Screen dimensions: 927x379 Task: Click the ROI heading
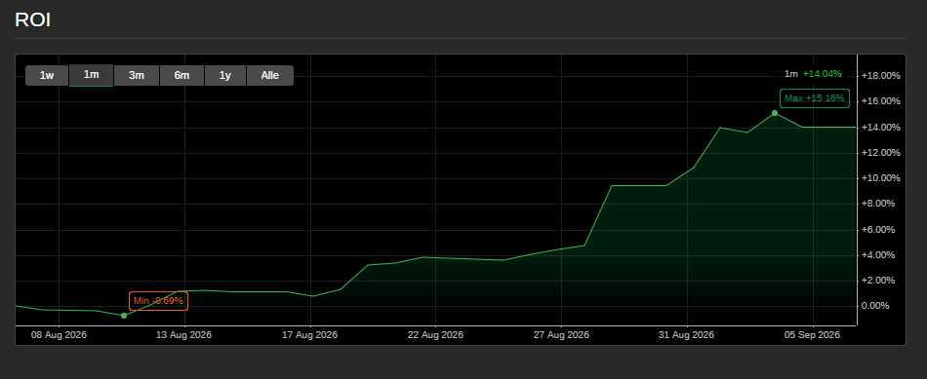coord(32,20)
